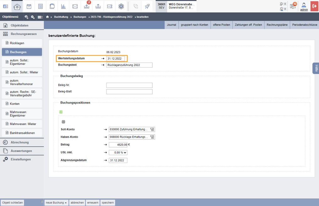Viewport: 319px width, 206px height.
Task: Click the Beleg-Nr. input field
Action: (129, 85)
